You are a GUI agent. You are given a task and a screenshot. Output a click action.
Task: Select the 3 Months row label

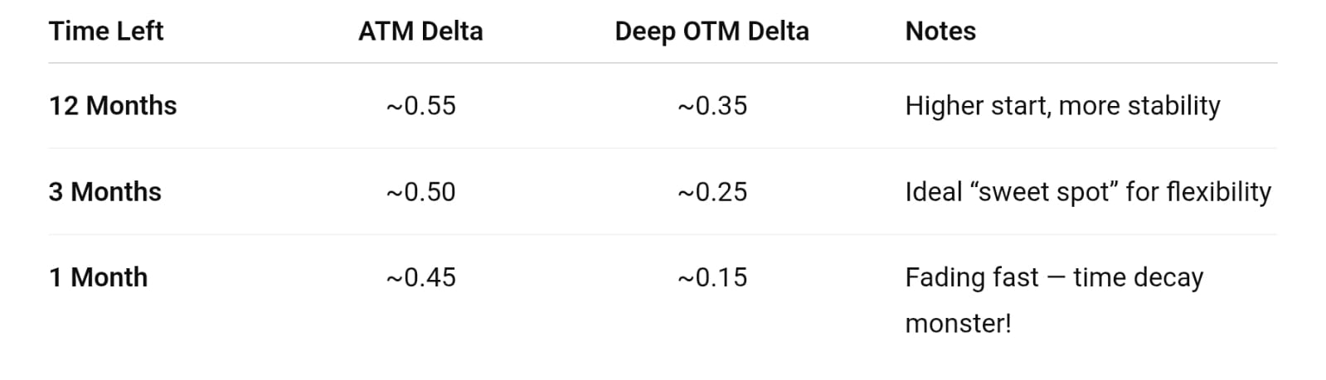point(105,192)
